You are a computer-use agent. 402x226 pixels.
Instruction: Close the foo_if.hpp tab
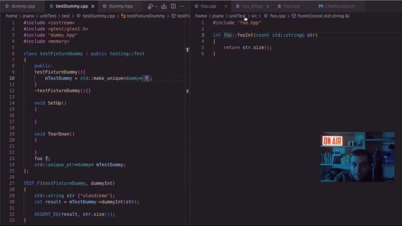tap(268, 6)
